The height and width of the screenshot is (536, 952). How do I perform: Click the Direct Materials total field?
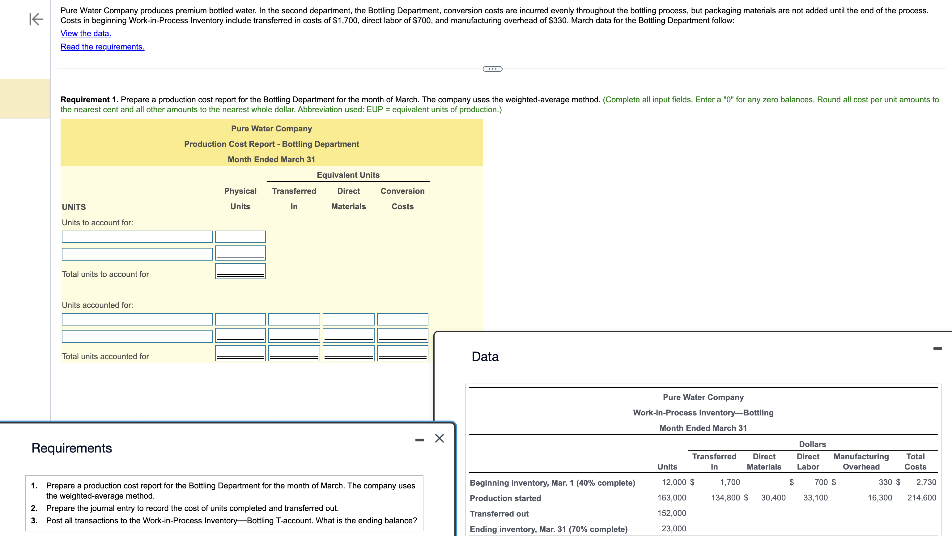[348, 353]
